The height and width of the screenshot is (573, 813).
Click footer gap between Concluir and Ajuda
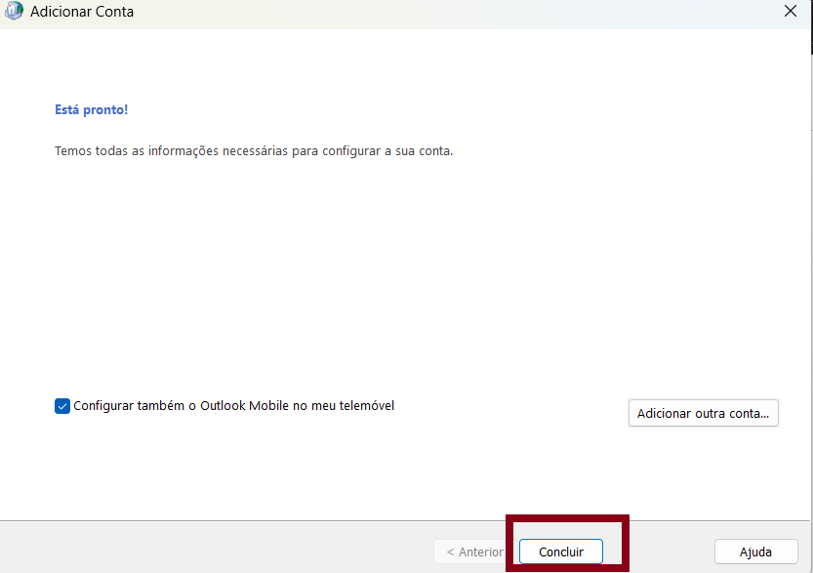pyautogui.click(x=671, y=552)
